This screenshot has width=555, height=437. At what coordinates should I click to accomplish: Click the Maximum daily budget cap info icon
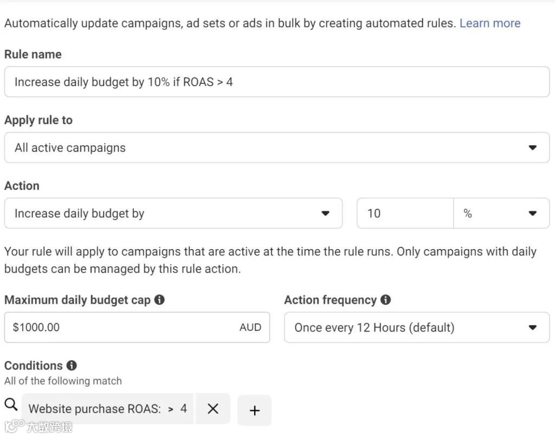(159, 299)
